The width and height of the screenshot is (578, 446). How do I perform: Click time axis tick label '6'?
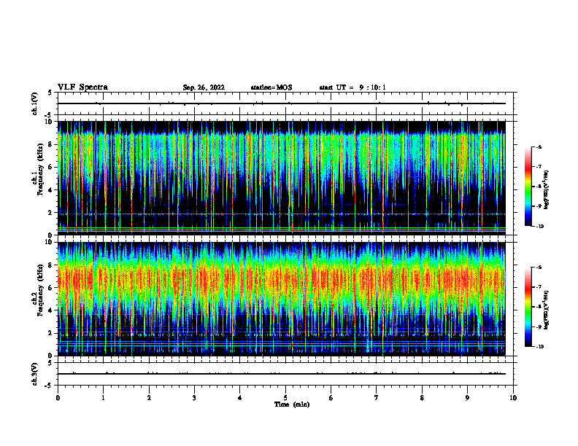331,398
